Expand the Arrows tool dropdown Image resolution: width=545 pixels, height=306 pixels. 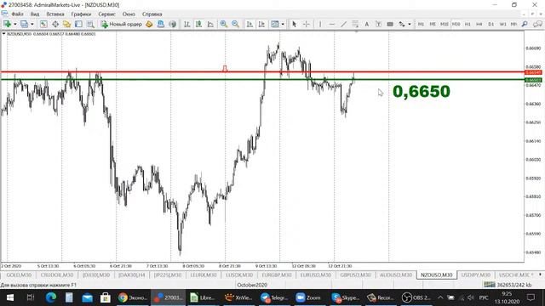click(x=410, y=25)
